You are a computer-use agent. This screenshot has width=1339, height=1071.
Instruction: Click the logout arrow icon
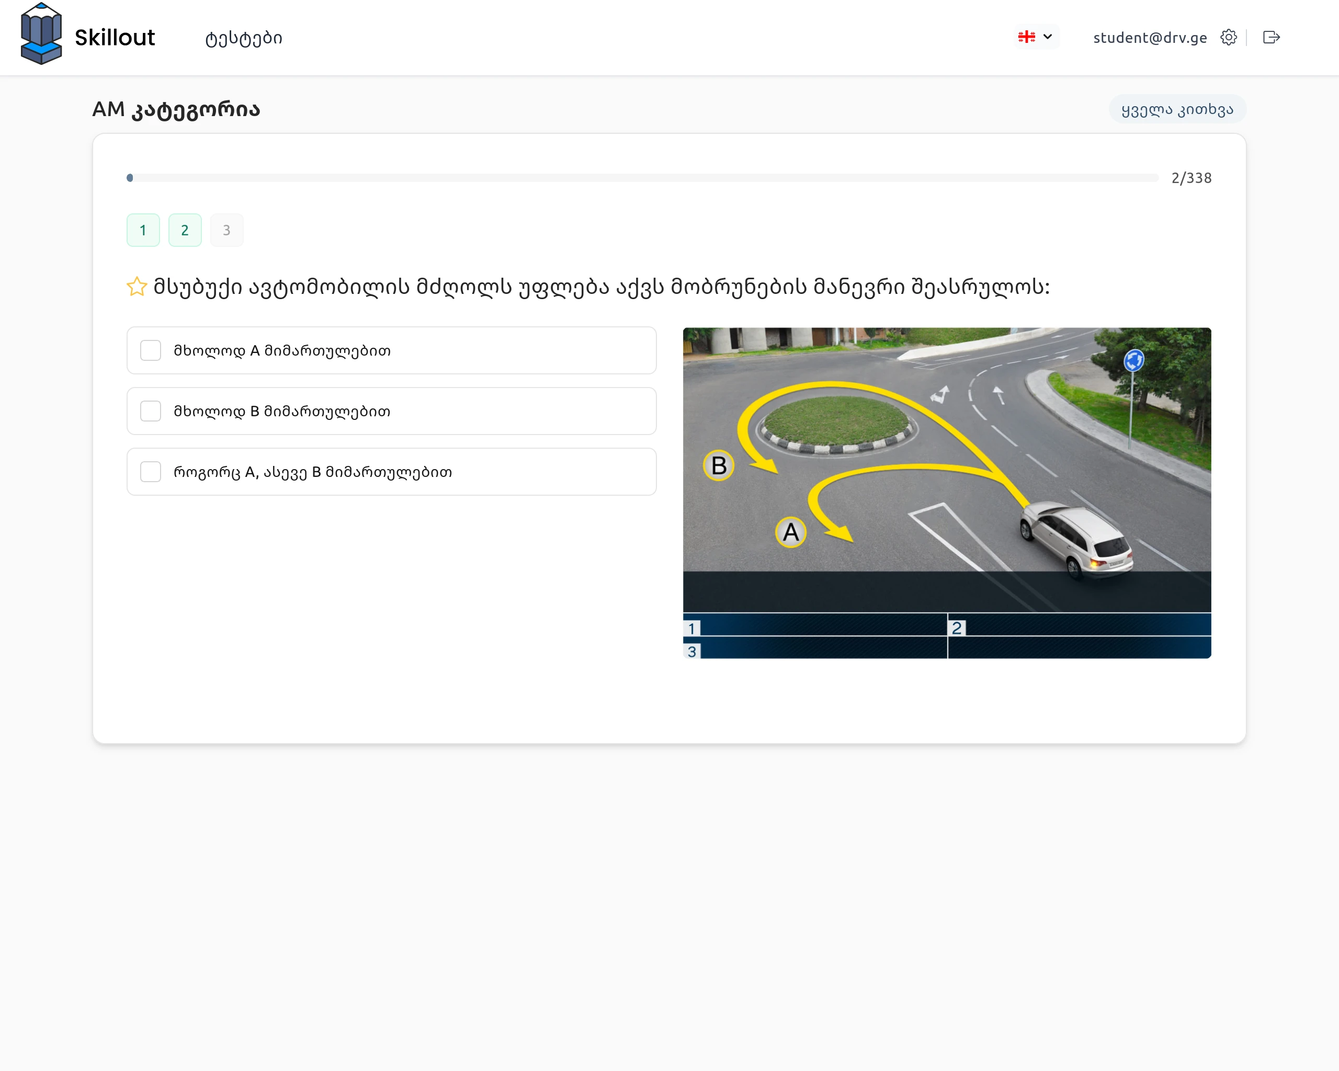point(1270,37)
